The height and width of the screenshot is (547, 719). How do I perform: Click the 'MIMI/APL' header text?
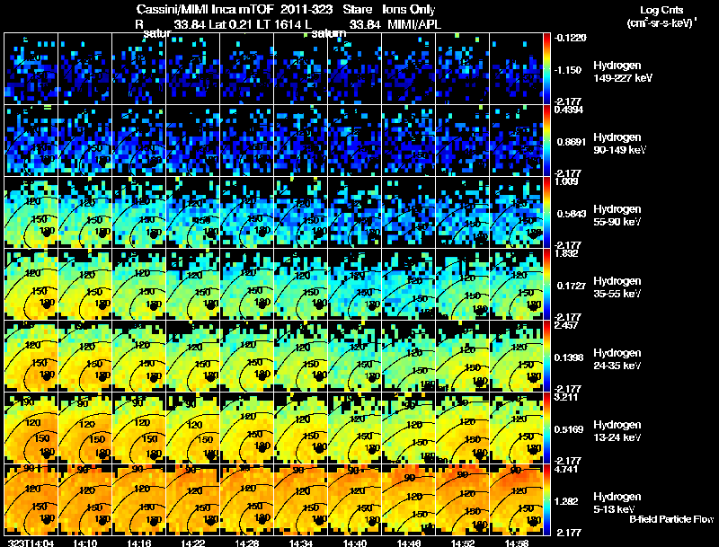pos(414,24)
